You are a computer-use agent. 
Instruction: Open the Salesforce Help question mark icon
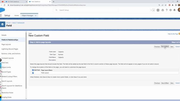[166, 10]
